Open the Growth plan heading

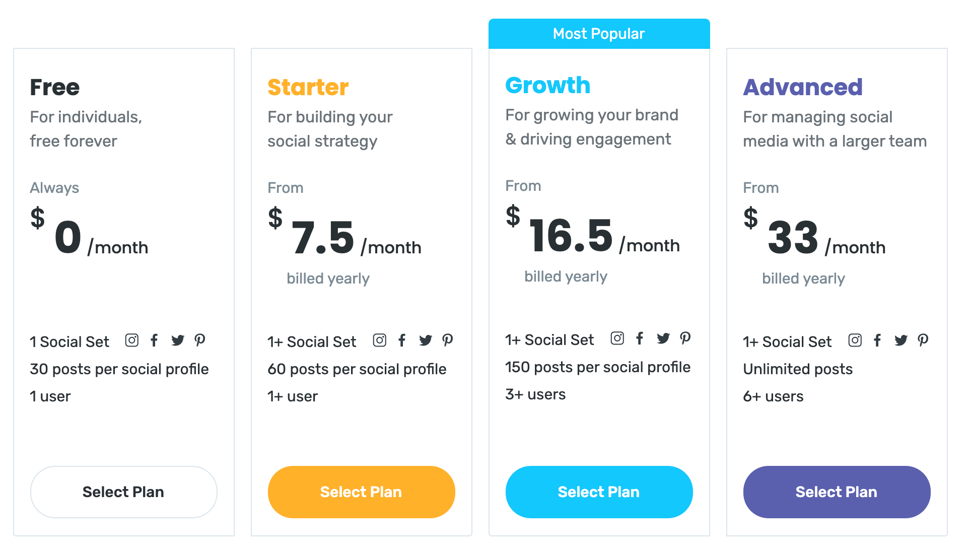click(x=547, y=85)
